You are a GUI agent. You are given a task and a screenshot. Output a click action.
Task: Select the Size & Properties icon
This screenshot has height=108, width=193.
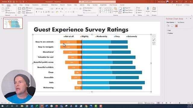(x=176, y=26)
